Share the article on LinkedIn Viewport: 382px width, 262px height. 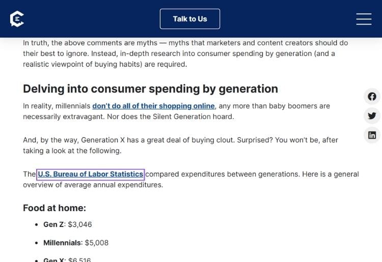(x=372, y=135)
